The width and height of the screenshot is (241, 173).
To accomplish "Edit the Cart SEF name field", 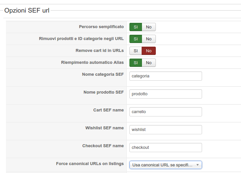I will coord(165,112).
